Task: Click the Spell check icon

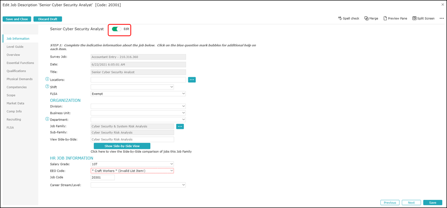Action: (340, 18)
